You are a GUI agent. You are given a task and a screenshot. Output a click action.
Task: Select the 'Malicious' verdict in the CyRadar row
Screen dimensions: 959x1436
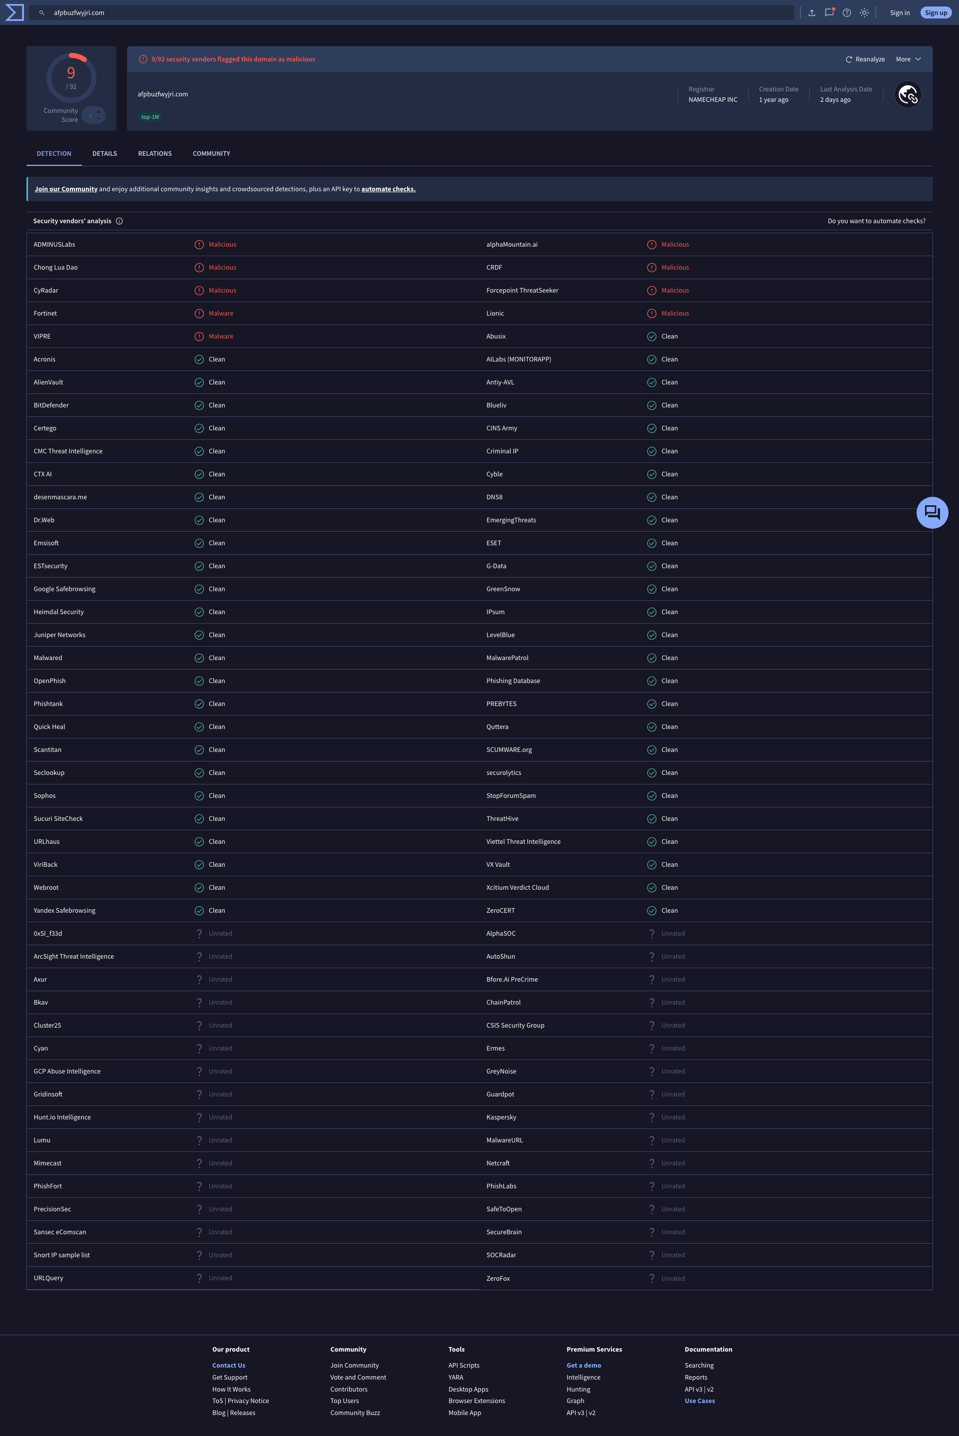coord(222,291)
